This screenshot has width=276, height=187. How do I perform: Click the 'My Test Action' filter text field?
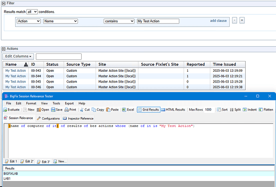158,21
